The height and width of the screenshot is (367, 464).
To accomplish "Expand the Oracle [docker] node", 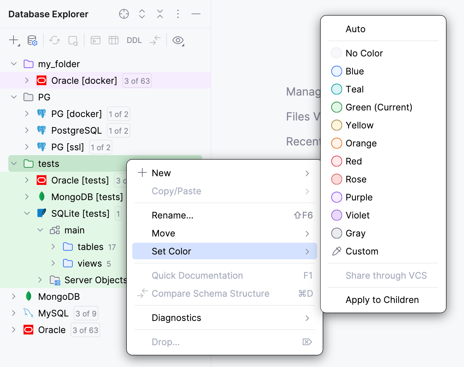I will click(27, 80).
